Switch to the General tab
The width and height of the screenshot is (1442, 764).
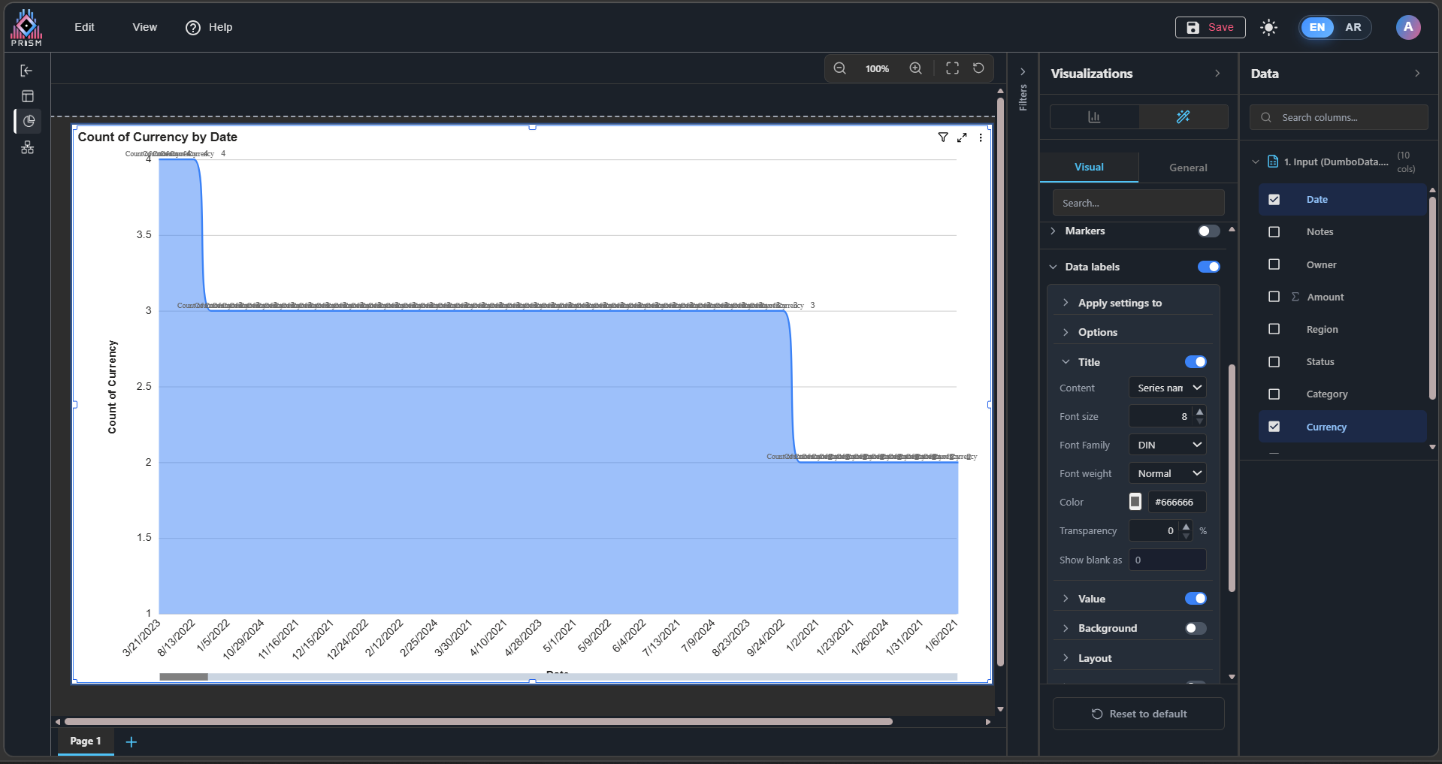1188,168
